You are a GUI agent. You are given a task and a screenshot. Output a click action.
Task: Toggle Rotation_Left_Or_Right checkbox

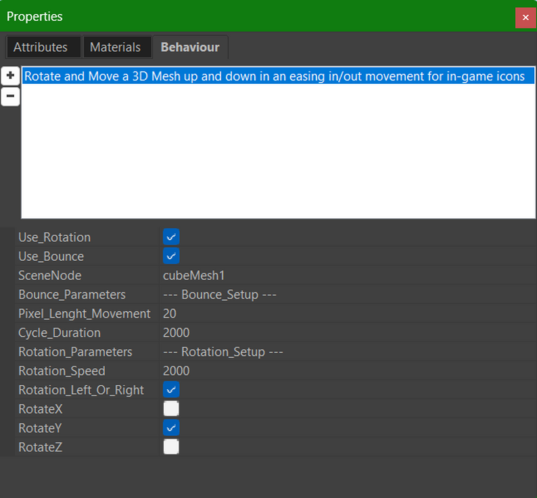click(171, 389)
